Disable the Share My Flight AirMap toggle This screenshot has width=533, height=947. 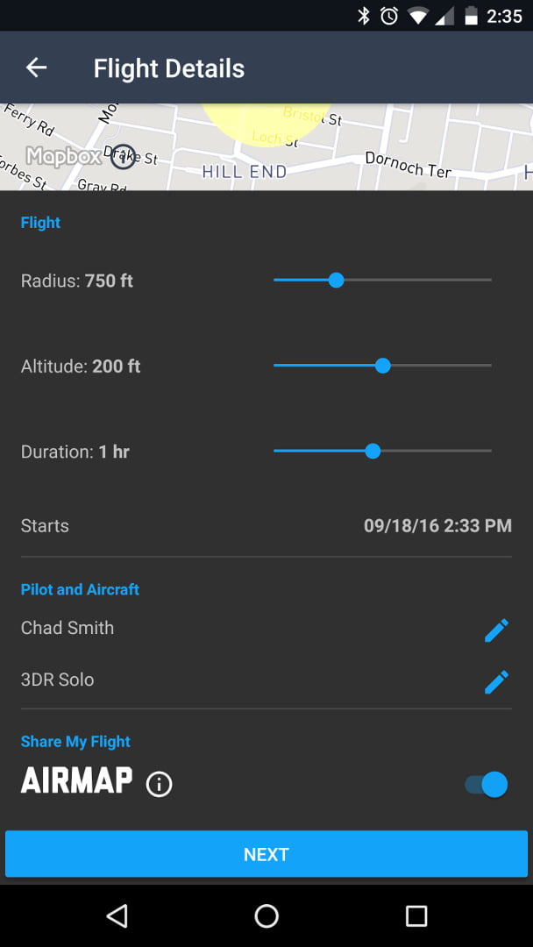[486, 784]
